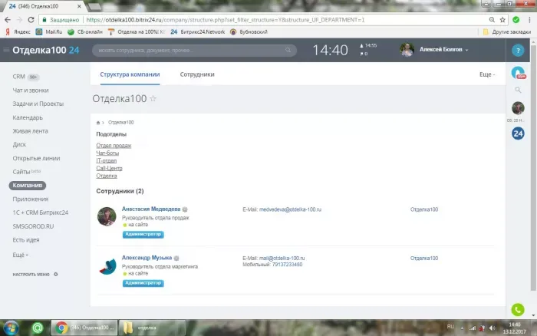Open CRM in left menu
537x336 pixels.
click(x=19, y=77)
